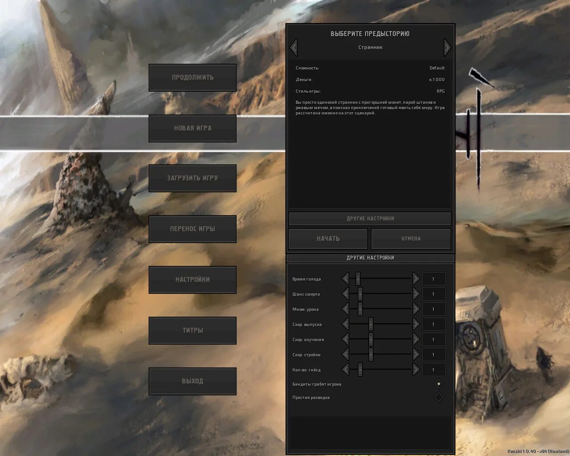This screenshot has height=456, width=570.
Task: Open the Перенос игры menu entry
Action: [192, 229]
